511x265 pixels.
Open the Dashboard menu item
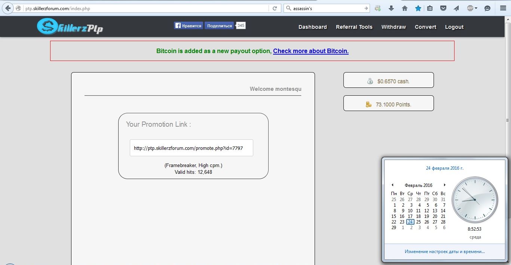click(x=313, y=27)
